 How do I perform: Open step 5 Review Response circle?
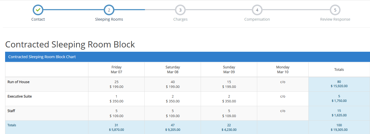click(335, 10)
